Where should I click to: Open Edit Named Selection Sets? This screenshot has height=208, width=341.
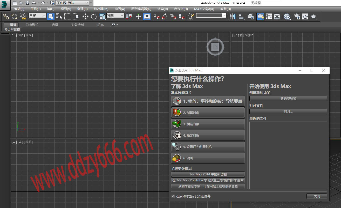point(191,16)
